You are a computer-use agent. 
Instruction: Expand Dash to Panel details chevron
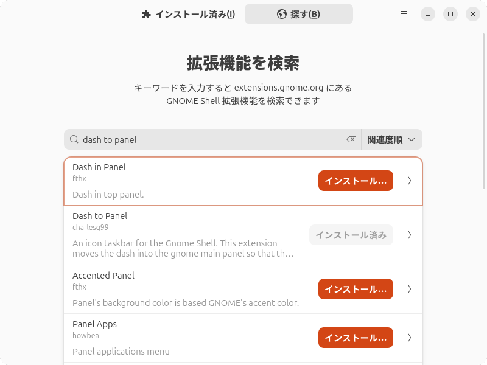tap(410, 235)
